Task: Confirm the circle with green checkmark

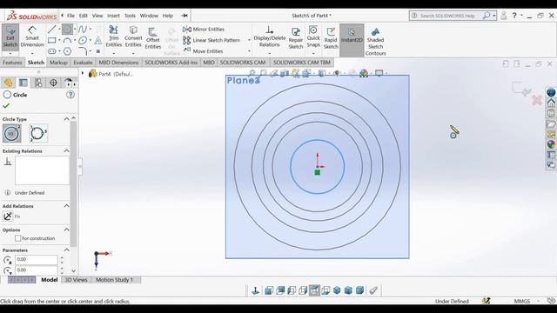Action: click(x=6, y=106)
